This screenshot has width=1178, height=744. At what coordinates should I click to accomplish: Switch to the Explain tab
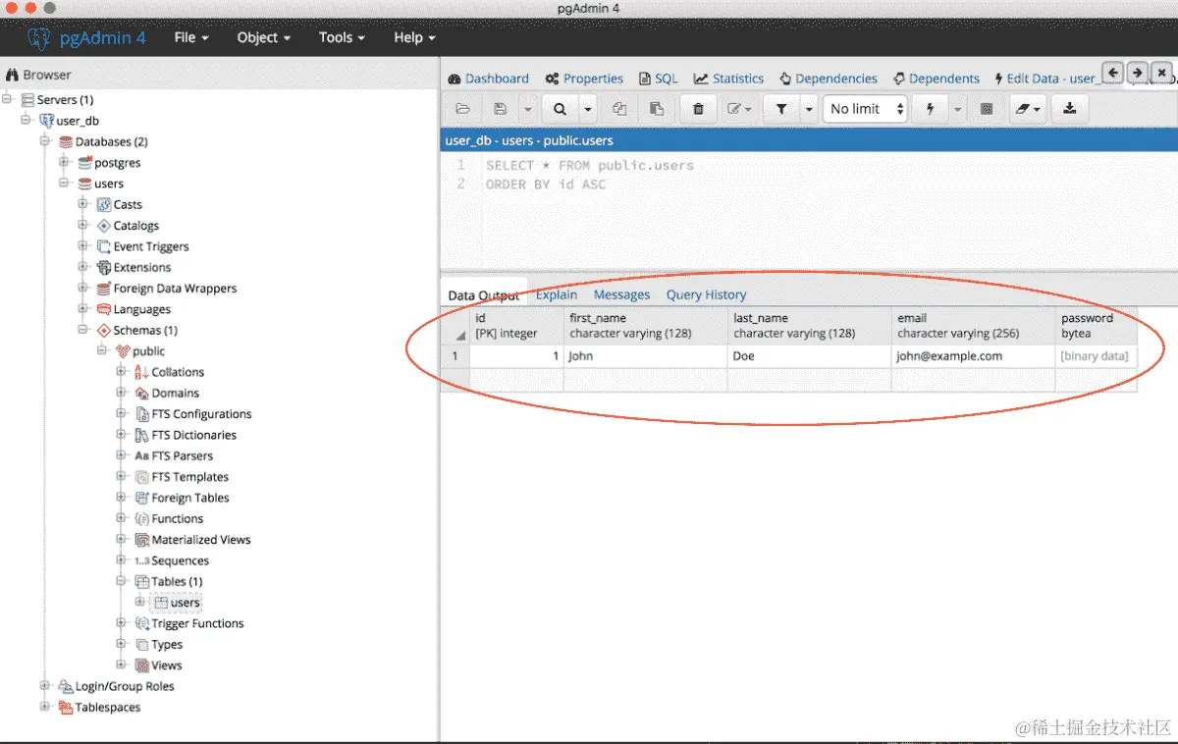pyautogui.click(x=557, y=294)
